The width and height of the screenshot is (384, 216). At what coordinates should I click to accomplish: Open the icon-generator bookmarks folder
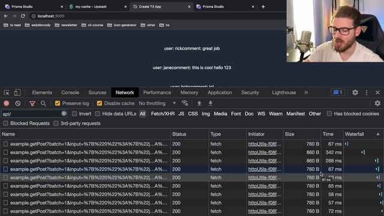point(122,25)
